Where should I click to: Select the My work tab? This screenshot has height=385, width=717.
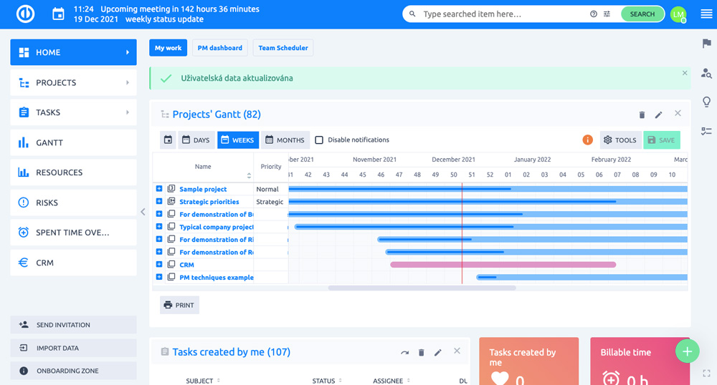pyautogui.click(x=168, y=48)
